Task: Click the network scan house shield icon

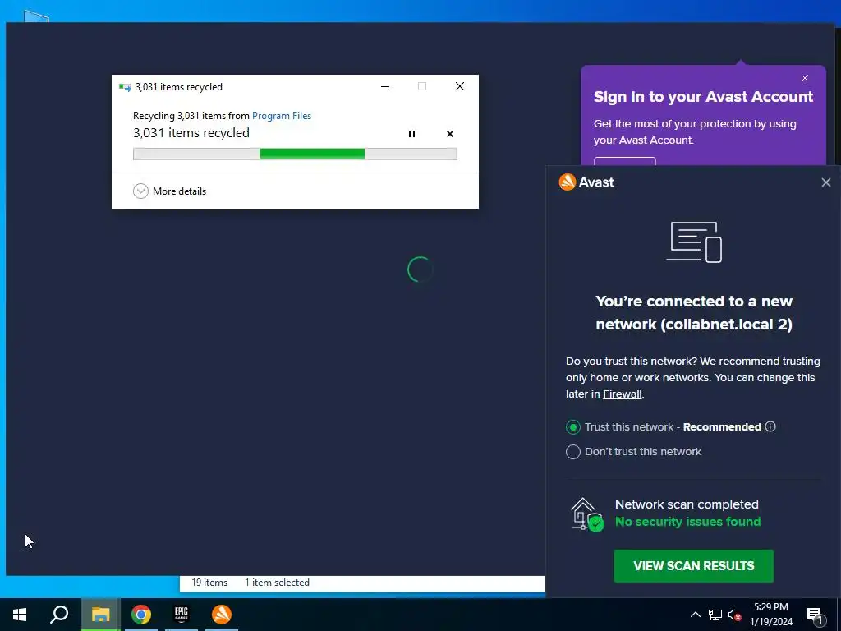Action: coord(586,514)
